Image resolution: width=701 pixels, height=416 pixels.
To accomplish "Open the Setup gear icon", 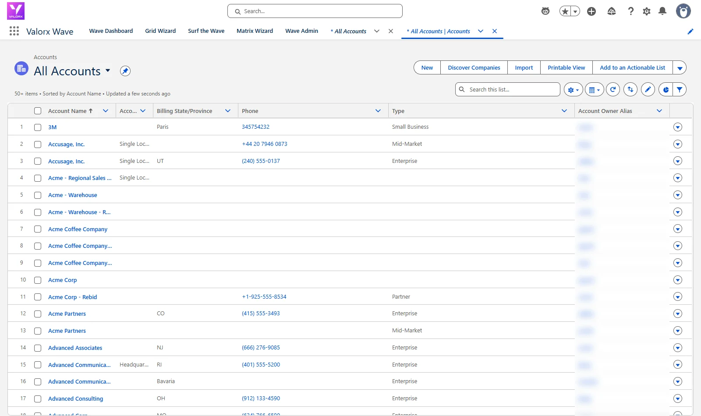I will pos(647,11).
